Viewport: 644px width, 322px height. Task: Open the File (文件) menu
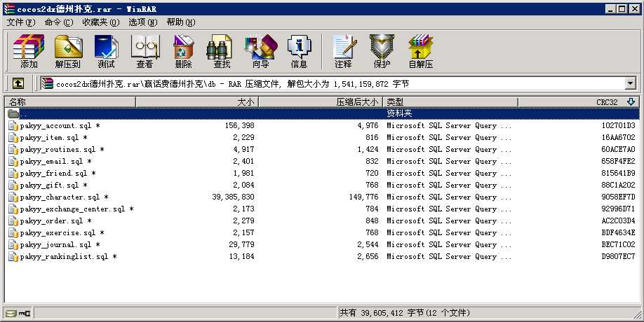(x=21, y=22)
